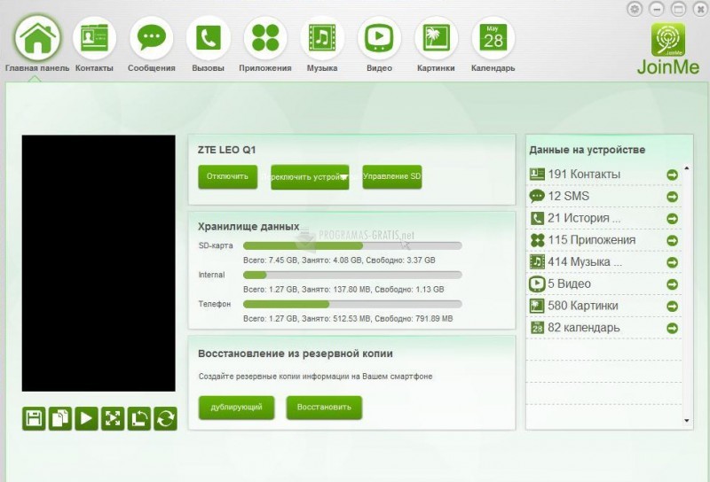The image size is (710, 482).
Task: Open the Музыка music icon
Action: [x=322, y=38]
